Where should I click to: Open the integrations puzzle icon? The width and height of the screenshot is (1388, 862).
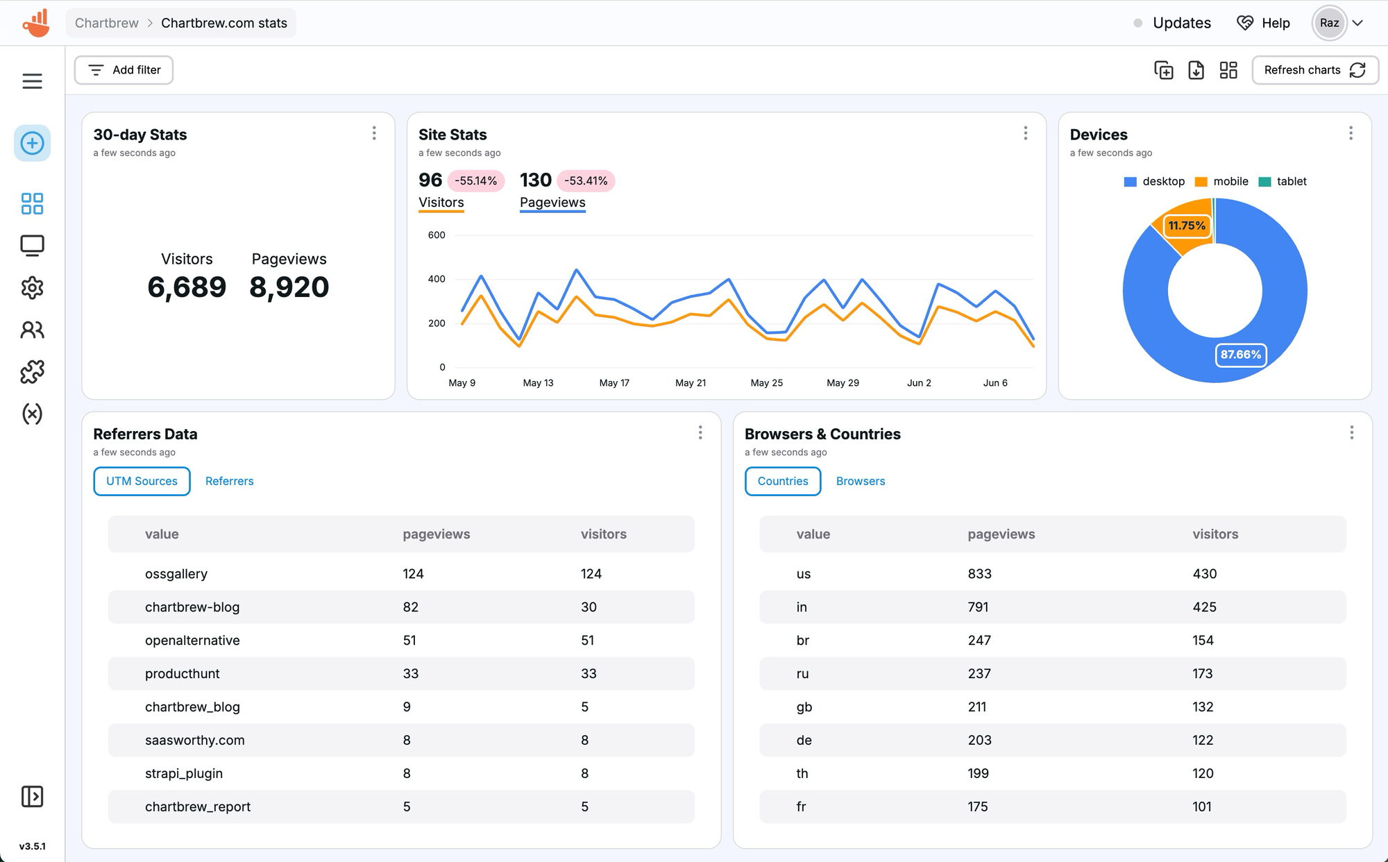pyautogui.click(x=32, y=372)
